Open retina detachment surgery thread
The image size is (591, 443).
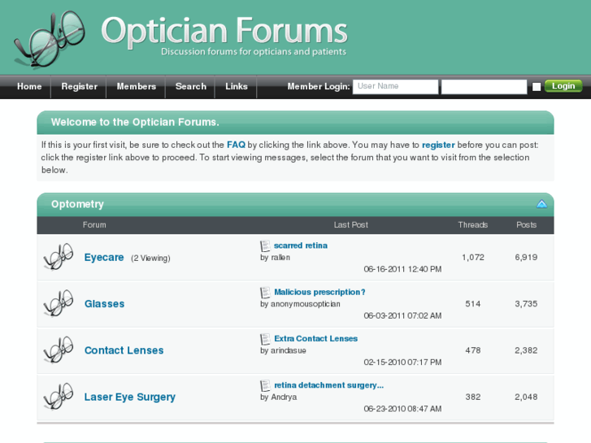coord(328,385)
